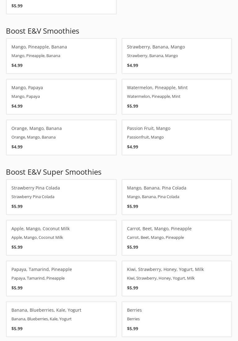238x341 pixels.
Task: Open the Mango, Papaya smoothie item
Action: [61, 97]
